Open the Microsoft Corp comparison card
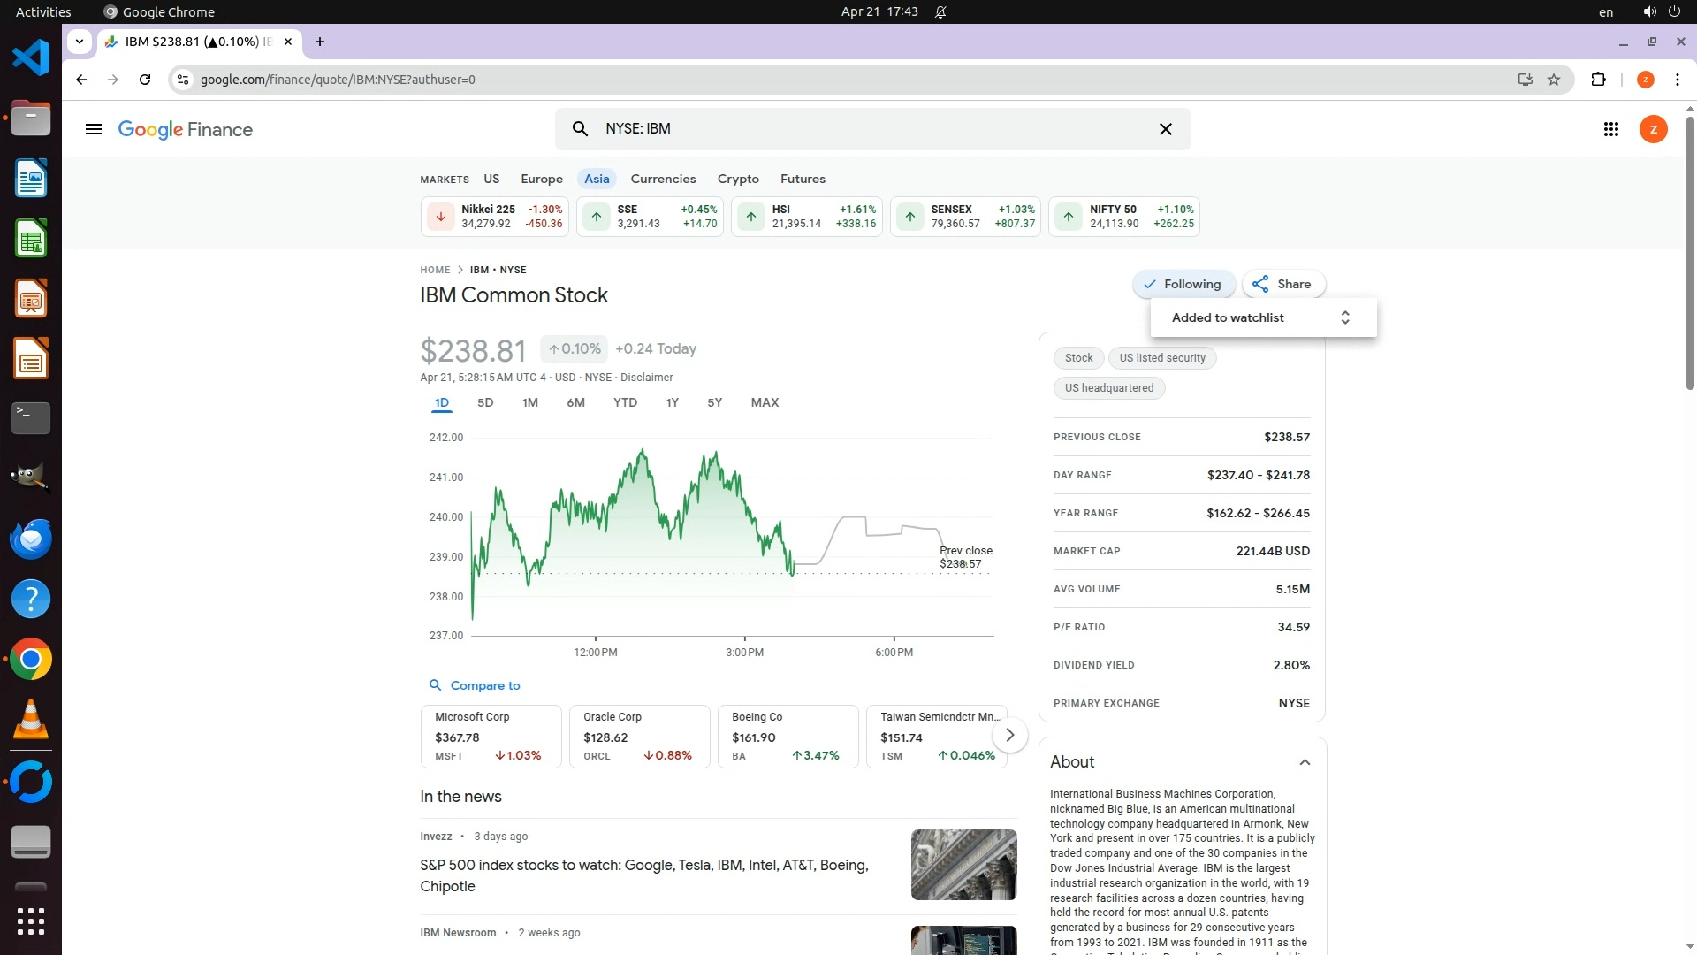This screenshot has width=1697, height=955. (x=491, y=736)
